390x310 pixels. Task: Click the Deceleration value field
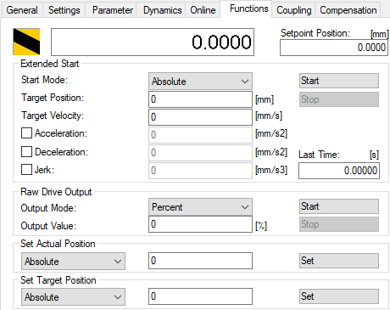tap(200, 153)
